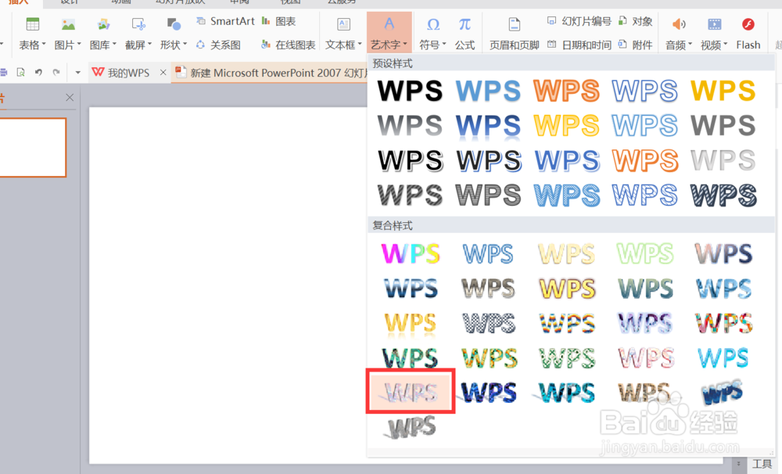Image resolution: width=782 pixels, height=474 pixels.
Task: Click the 音频 (Audio) speaker icon
Action: tap(679, 24)
